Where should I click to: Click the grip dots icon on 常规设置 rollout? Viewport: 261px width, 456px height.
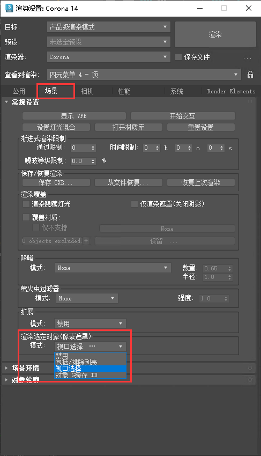tap(250, 102)
